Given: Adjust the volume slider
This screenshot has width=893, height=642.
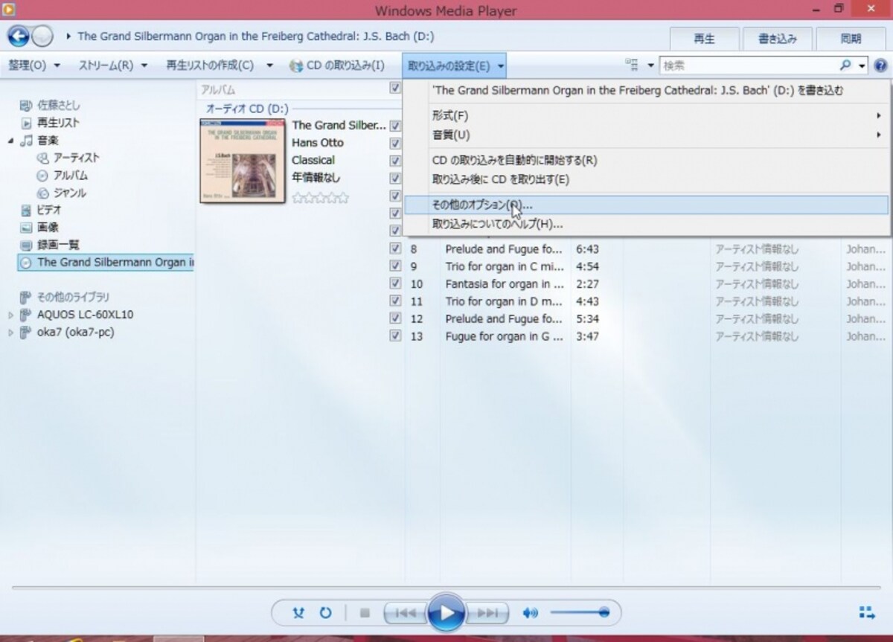Looking at the screenshot, I should (x=580, y=613).
